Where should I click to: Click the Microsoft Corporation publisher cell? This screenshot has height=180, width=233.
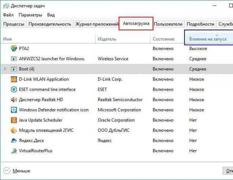pyautogui.click(x=119, y=110)
